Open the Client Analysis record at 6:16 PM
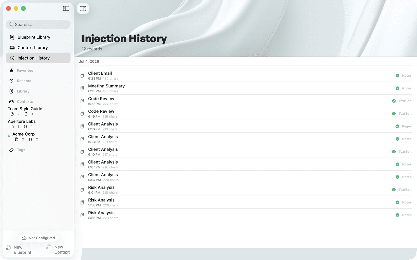 (246, 126)
